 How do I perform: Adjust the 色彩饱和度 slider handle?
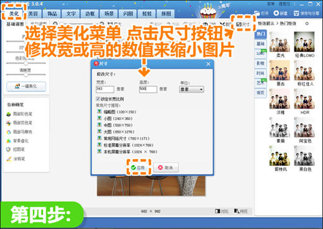(x=25, y=63)
